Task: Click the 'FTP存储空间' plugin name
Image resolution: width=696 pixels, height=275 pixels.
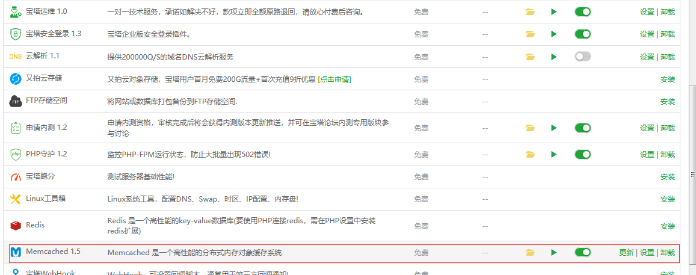Action: coord(46,100)
